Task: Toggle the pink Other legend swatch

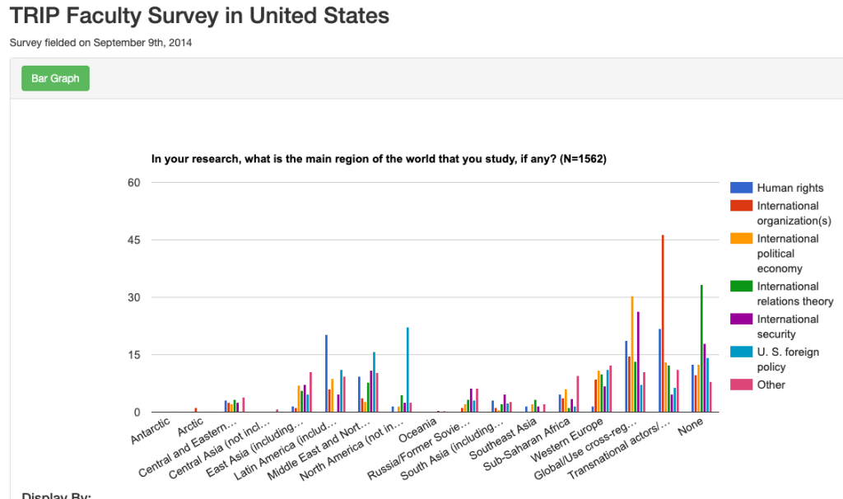Action: (x=740, y=385)
